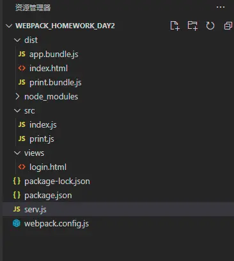Click the JS icon beside serv.js
Screen dimensions: 234x261
(17, 209)
